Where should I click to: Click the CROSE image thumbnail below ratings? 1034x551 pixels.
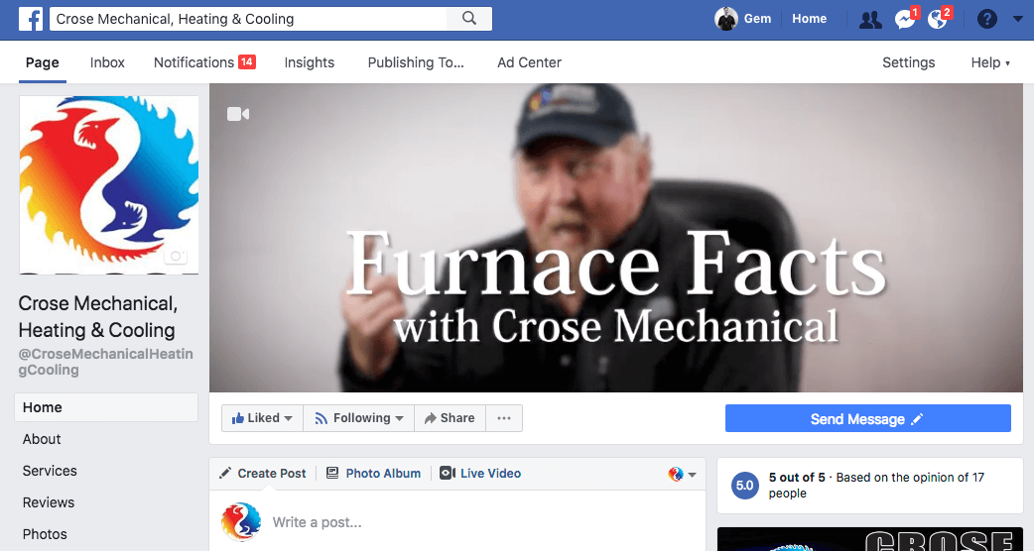point(870,539)
